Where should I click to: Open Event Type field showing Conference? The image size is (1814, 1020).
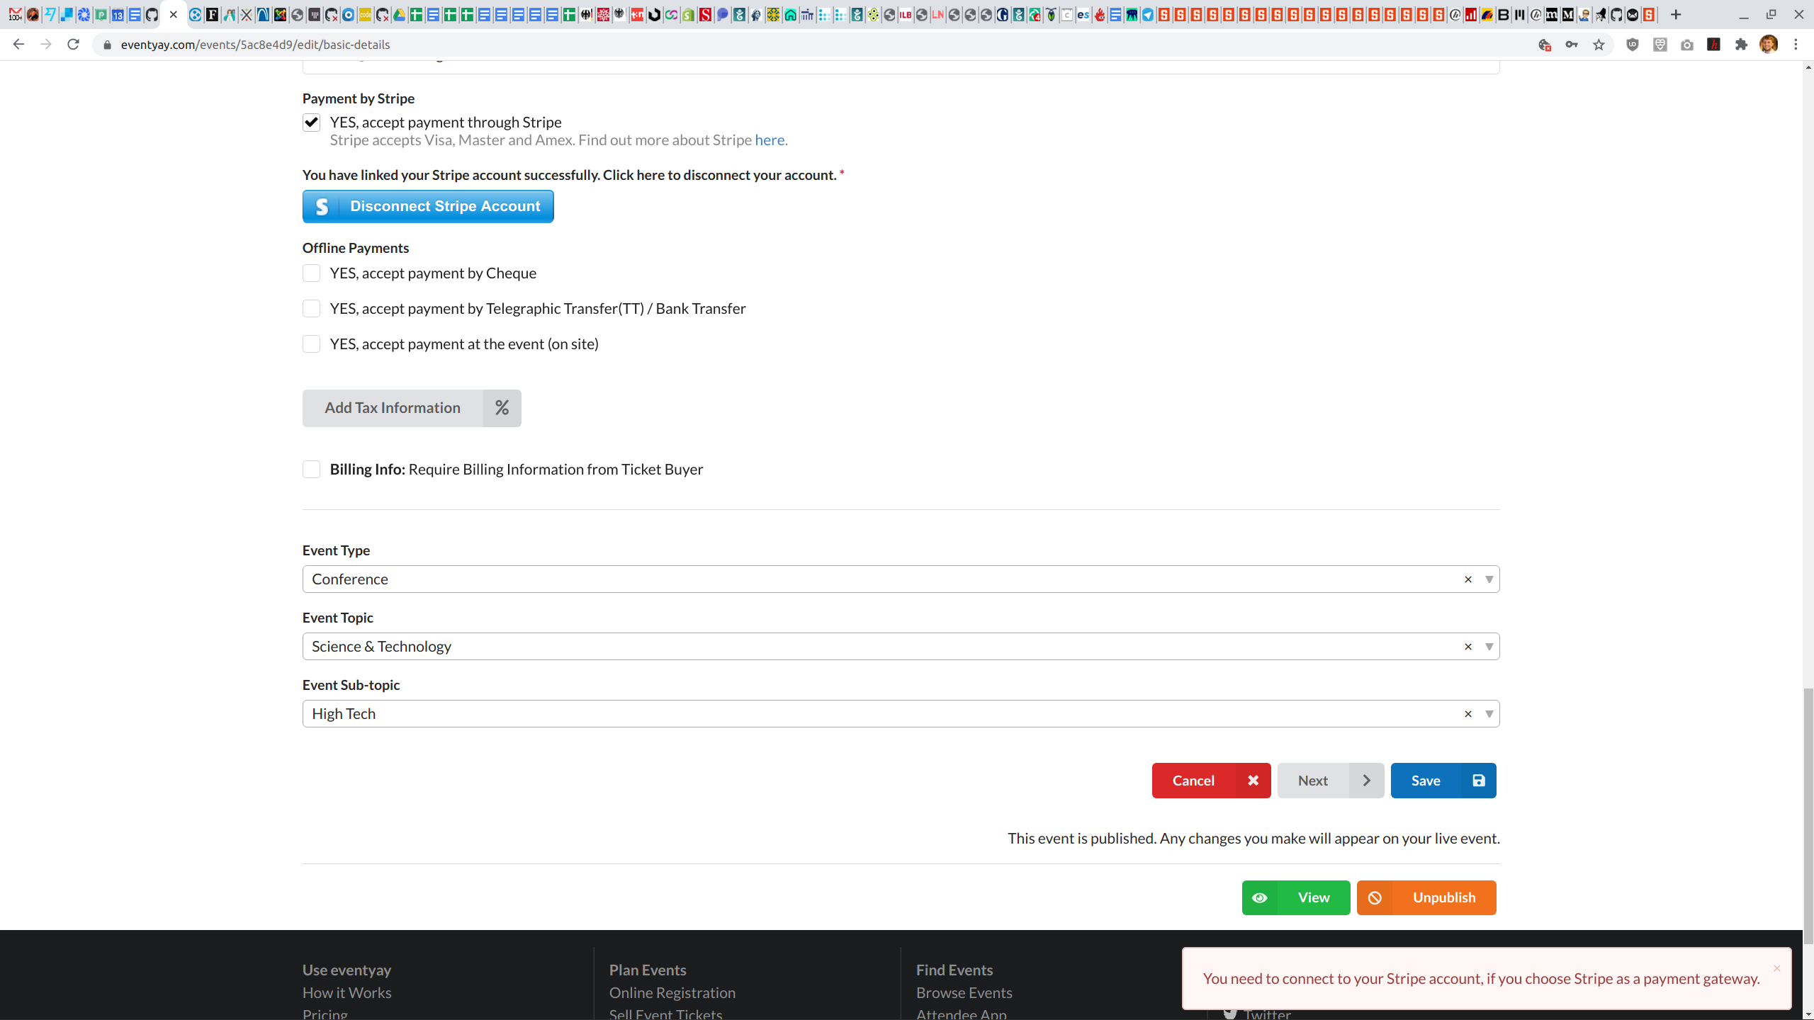901,579
